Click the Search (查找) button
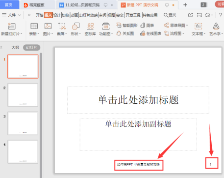Viewport: 224px width, 178px height. tap(170, 15)
